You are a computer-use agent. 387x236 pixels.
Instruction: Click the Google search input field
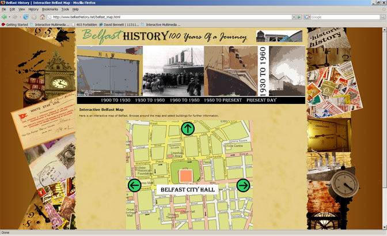pyautogui.click(x=345, y=17)
